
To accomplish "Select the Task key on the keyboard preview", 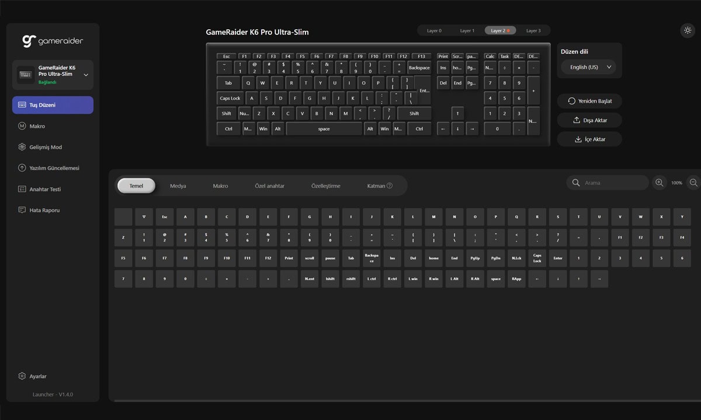I will click(504, 57).
